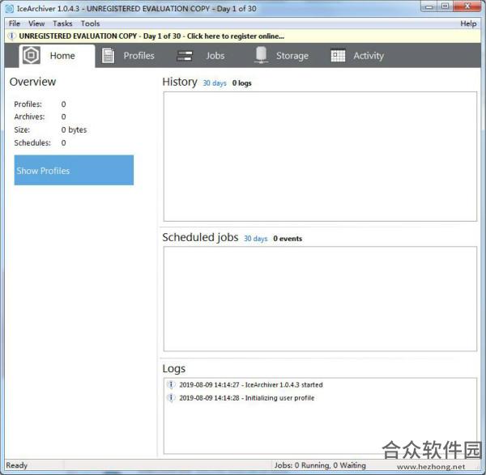Click the History '30 days' link

(x=215, y=83)
